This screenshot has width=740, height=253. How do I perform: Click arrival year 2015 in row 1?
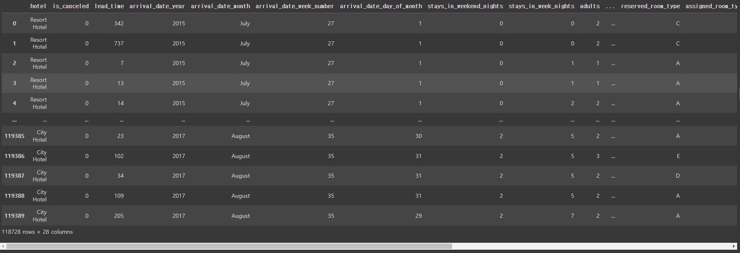(x=179, y=43)
